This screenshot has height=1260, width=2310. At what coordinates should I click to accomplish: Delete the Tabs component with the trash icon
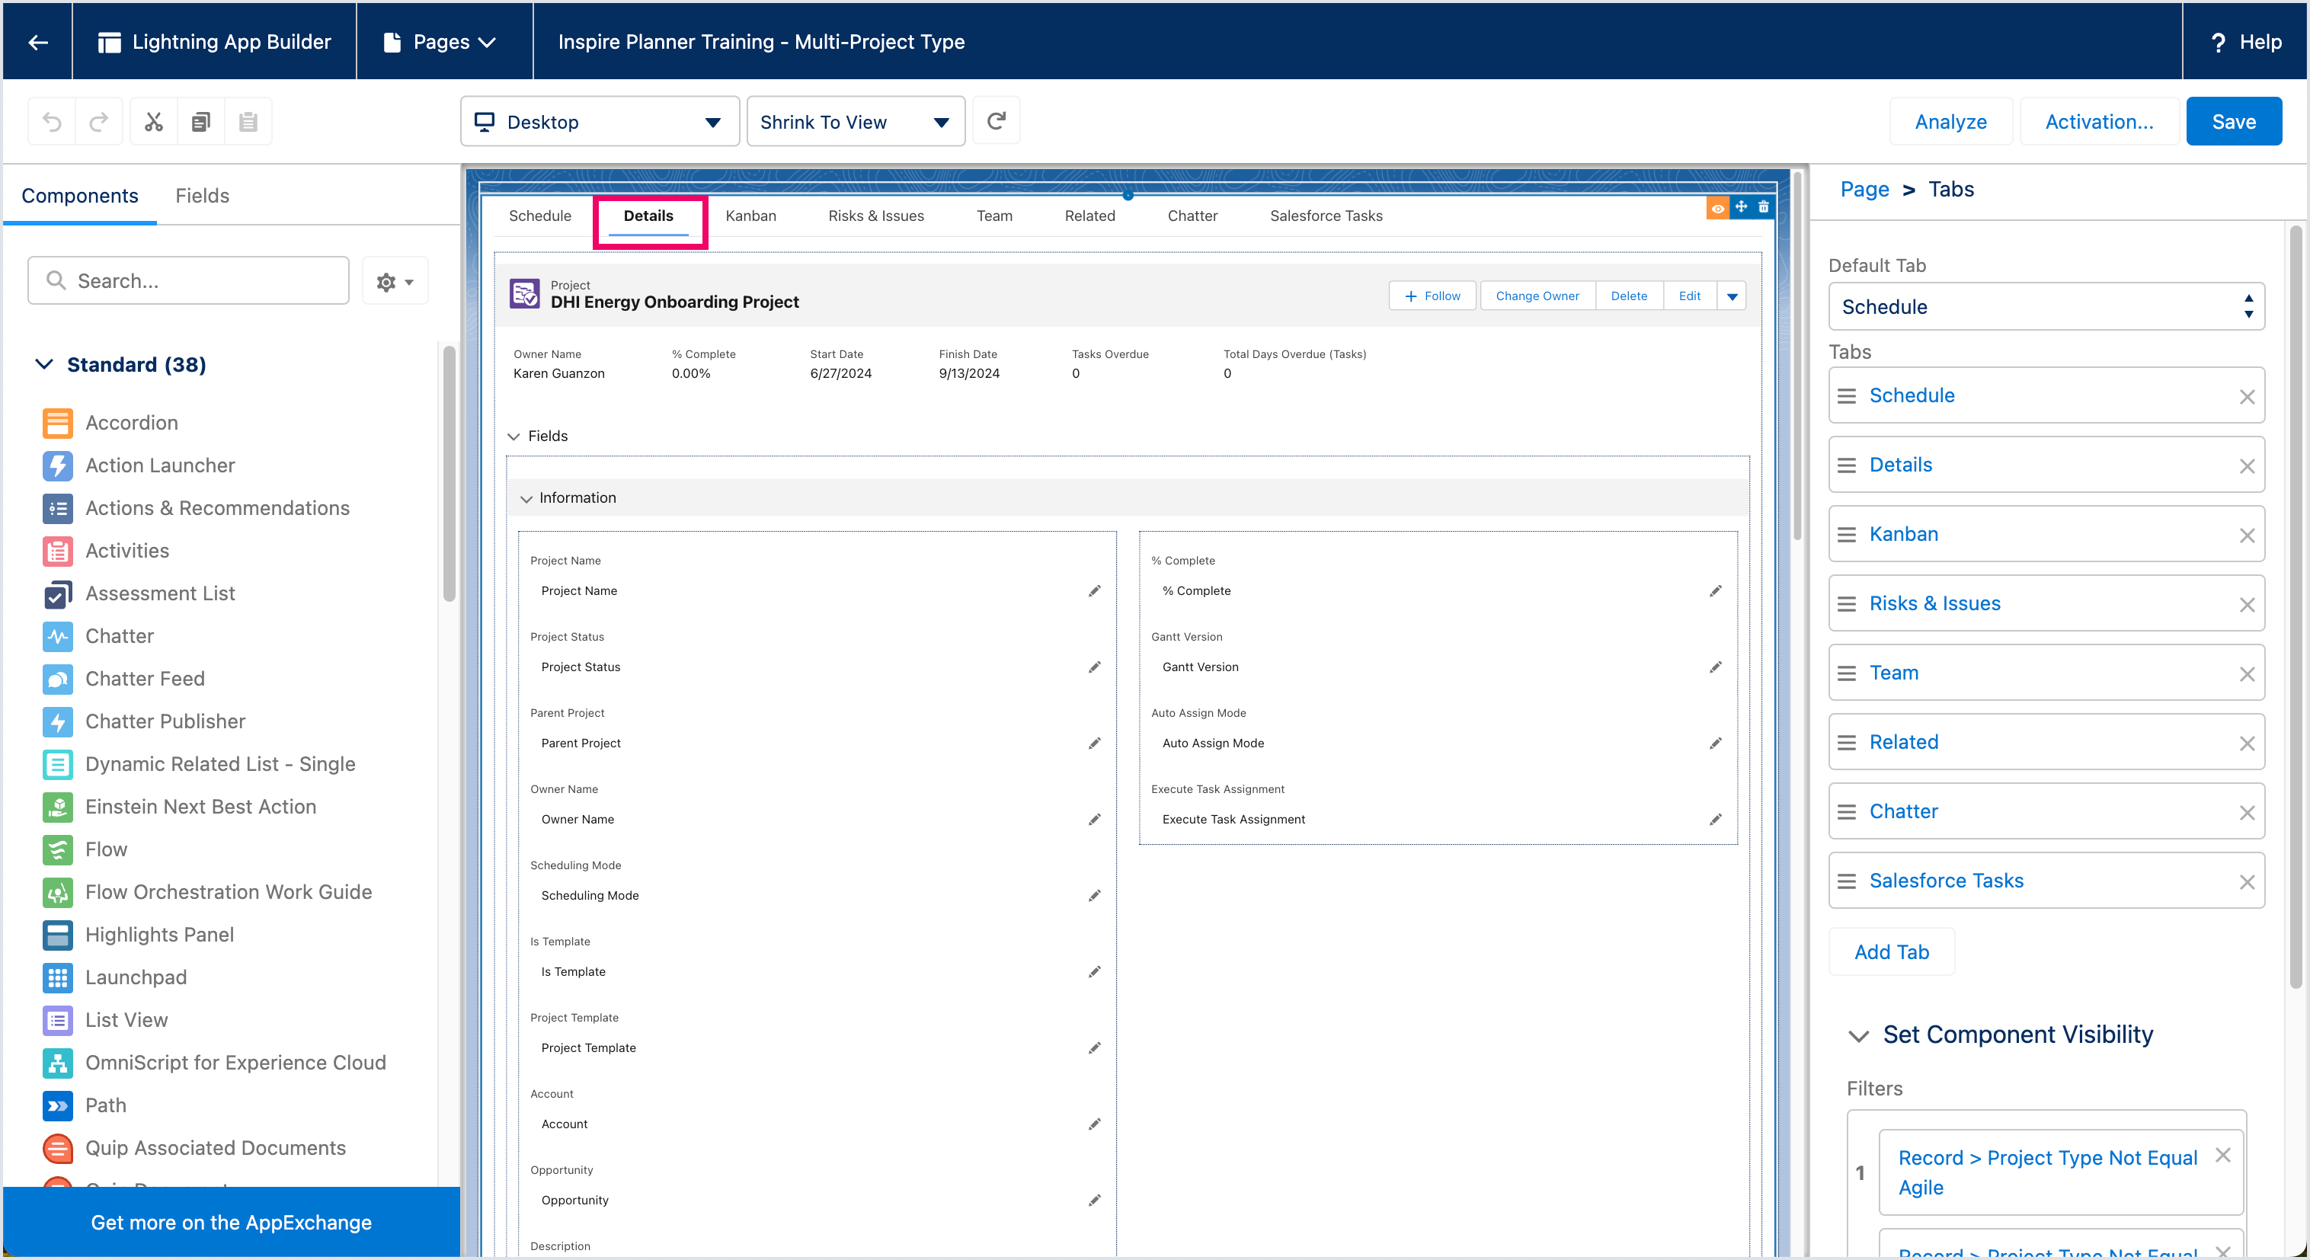(1763, 207)
